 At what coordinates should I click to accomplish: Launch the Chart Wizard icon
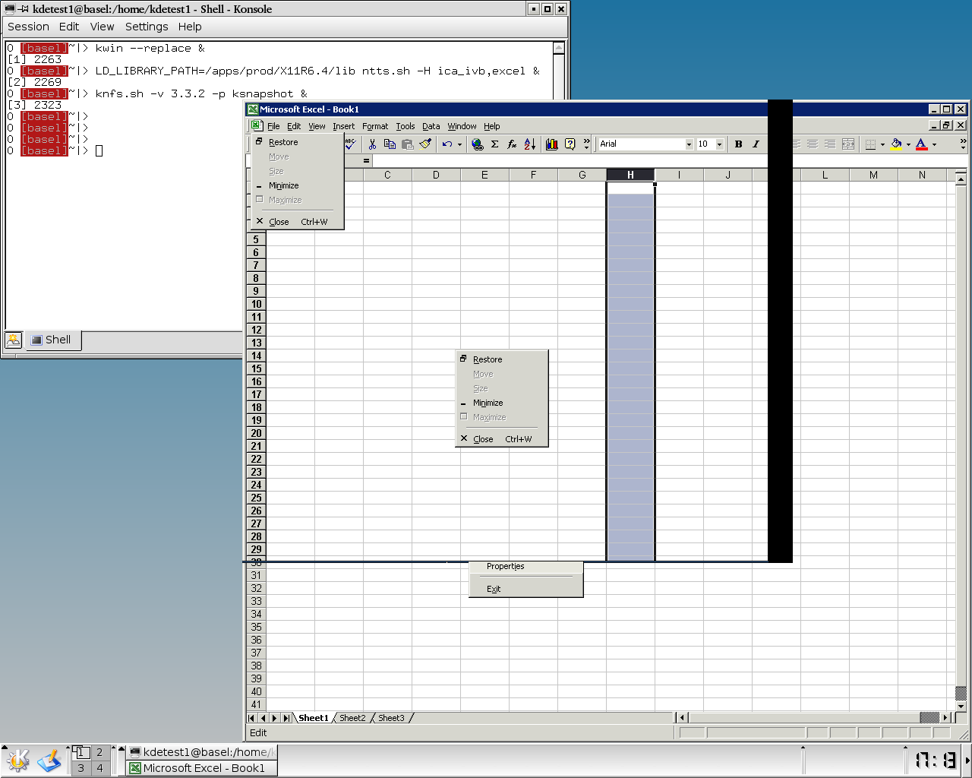(x=552, y=144)
